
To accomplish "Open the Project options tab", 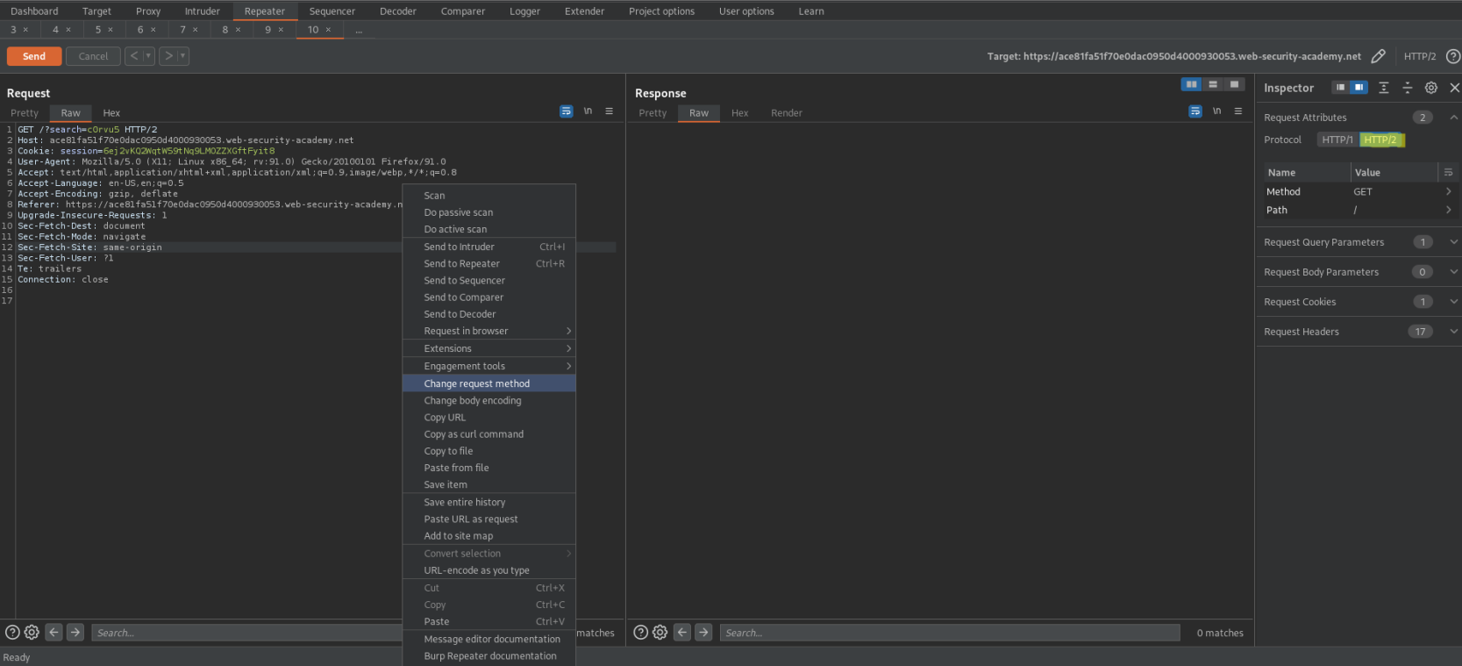I will (661, 11).
